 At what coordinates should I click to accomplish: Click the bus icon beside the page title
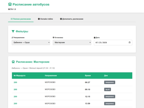[10, 4]
